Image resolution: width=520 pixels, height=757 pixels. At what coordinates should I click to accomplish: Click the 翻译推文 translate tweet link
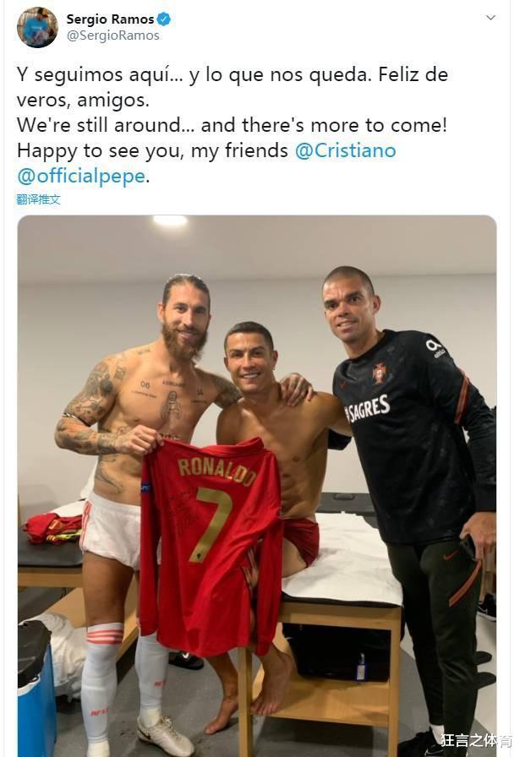[38, 199]
